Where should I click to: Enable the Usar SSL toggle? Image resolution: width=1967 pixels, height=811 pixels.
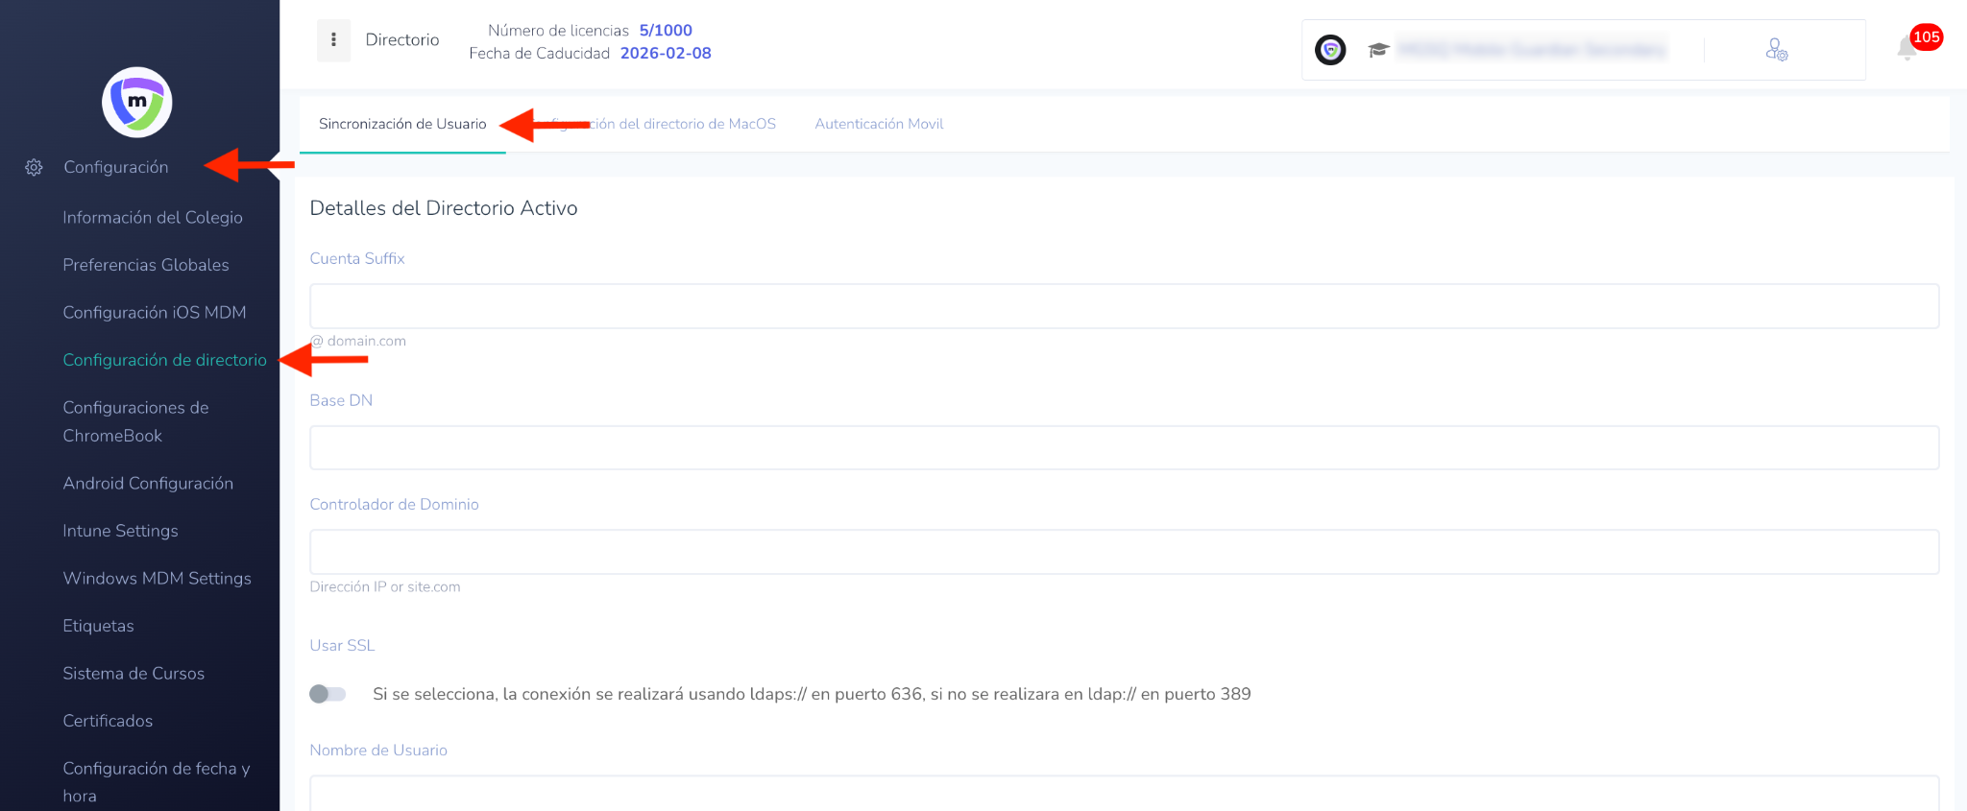(x=328, y=694)
